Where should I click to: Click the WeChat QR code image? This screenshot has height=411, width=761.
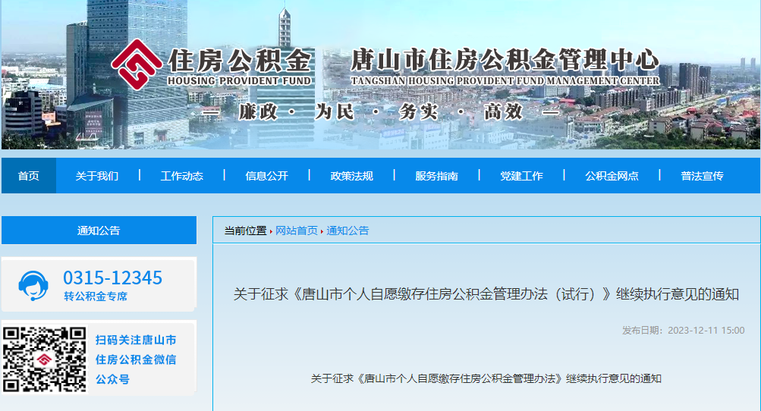pos(45,359)
